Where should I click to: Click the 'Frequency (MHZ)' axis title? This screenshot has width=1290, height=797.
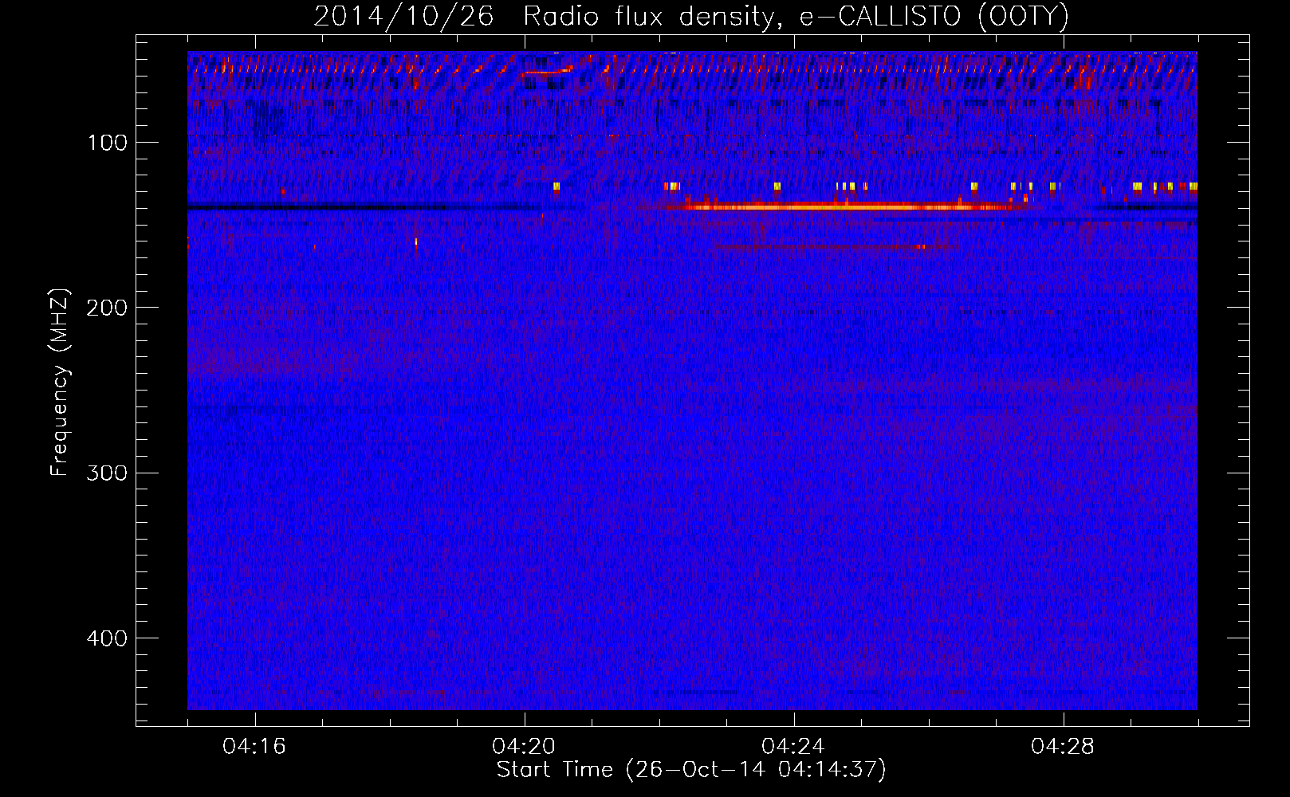click(x=61, y=382)
